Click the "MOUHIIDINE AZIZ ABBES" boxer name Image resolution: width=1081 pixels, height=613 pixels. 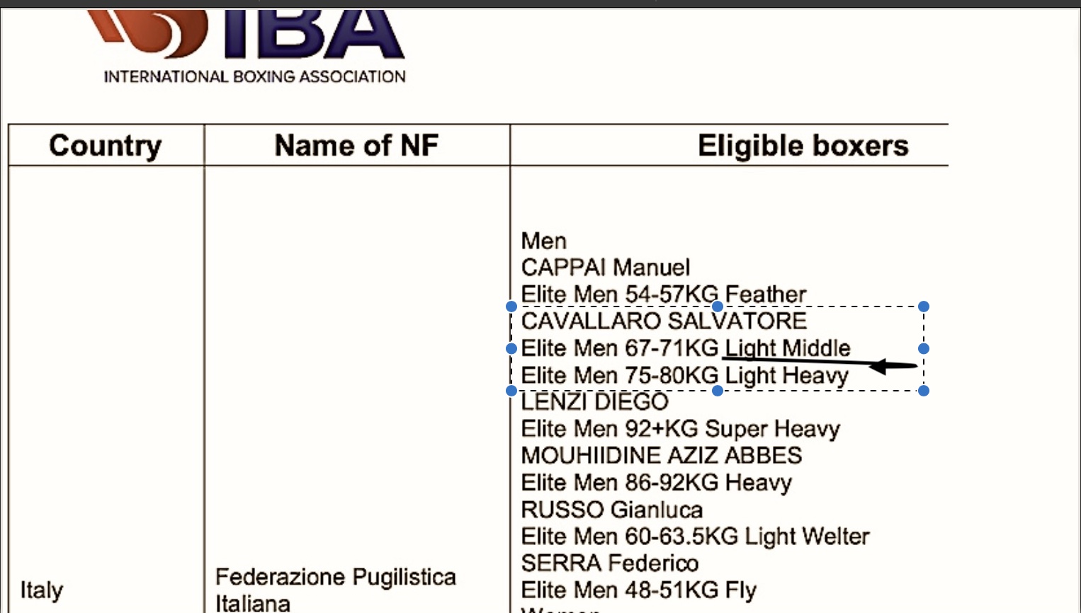(661, 455)
